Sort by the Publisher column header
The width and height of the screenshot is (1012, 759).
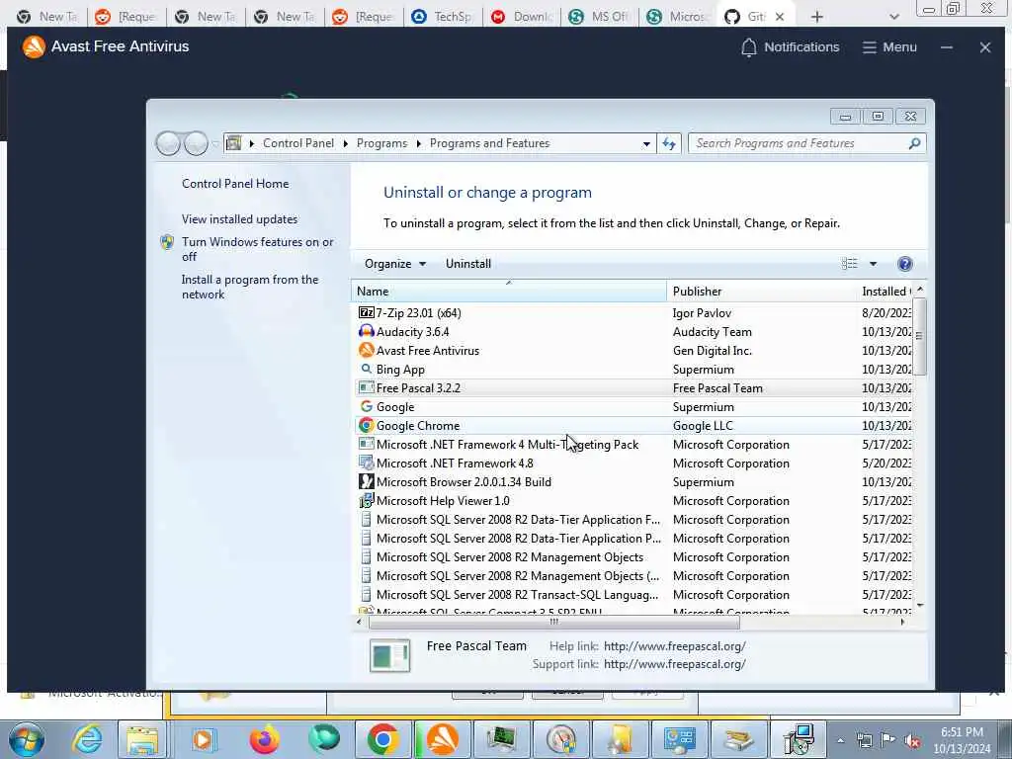762,292
